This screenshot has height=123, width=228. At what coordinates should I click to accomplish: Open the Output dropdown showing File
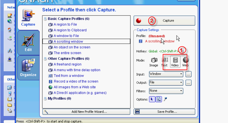click(x=166, y=82)
